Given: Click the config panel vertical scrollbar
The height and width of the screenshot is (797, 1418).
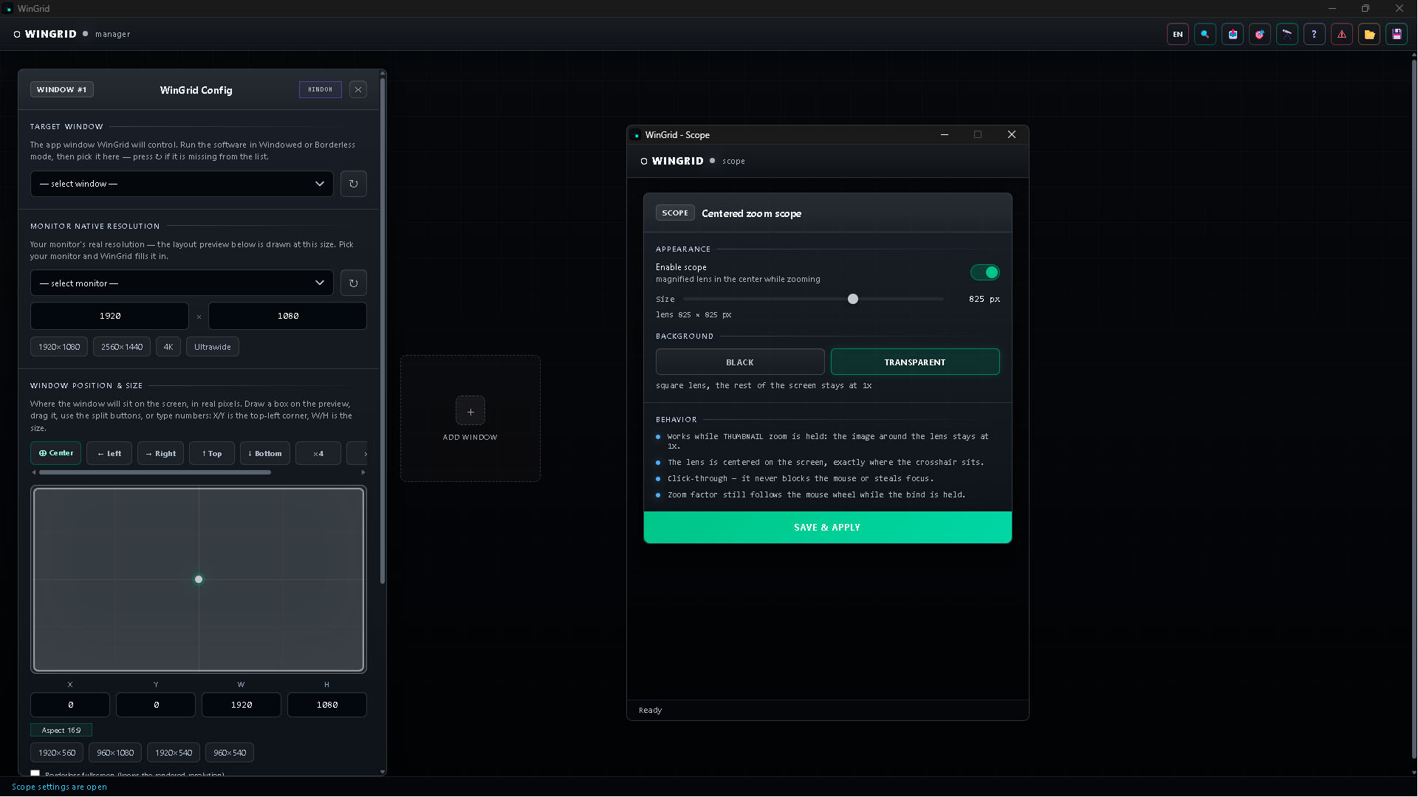Looking at the screenshot, I should pos(383,331).
